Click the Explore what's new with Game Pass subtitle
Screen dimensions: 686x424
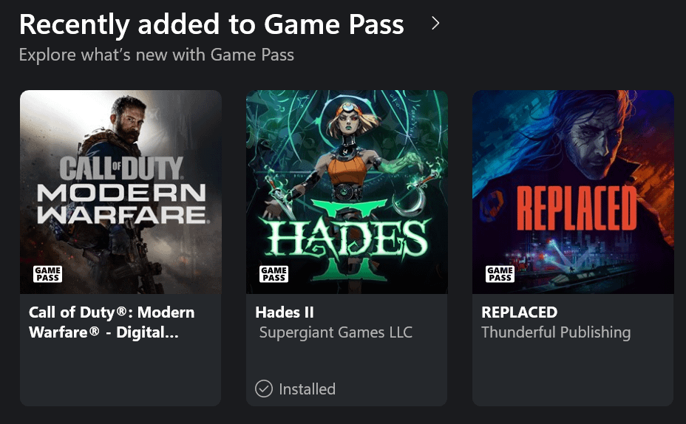coord(156,55)
